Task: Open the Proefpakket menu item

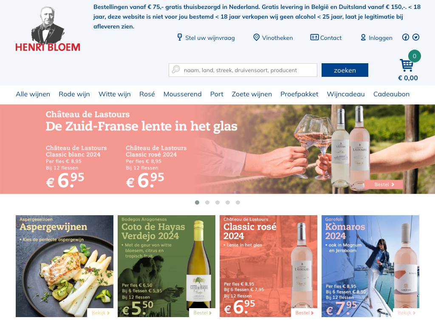Action: click(x=299, y=94)
